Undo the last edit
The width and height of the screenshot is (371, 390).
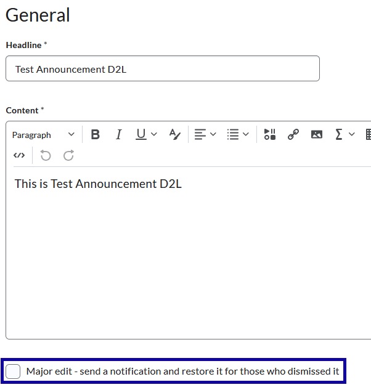(46, 156)
